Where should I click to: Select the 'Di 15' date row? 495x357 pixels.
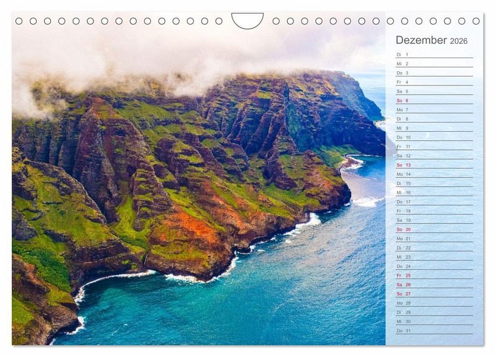[434, 183]
